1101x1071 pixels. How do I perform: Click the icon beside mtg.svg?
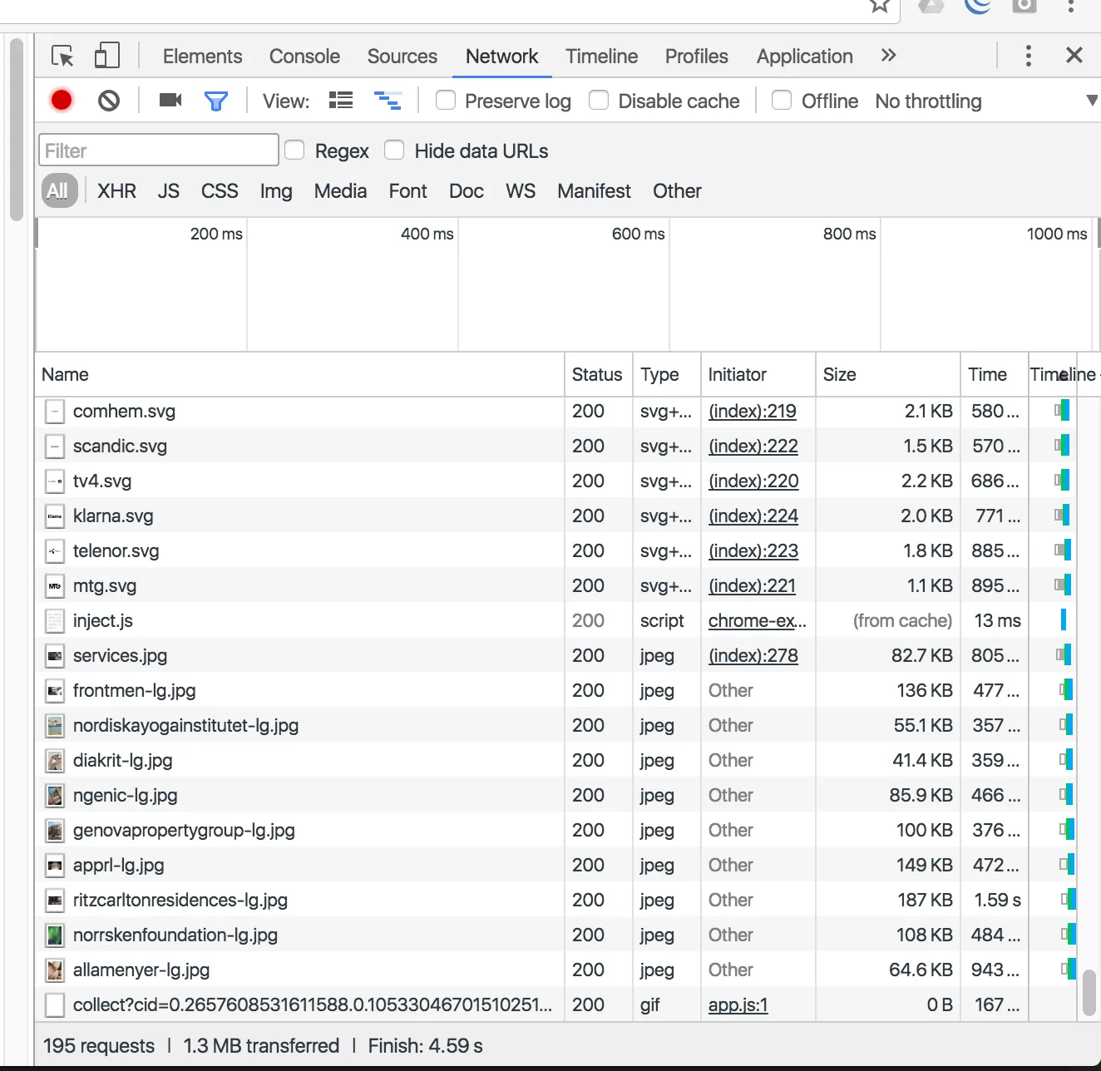click(x=55, y=585)
